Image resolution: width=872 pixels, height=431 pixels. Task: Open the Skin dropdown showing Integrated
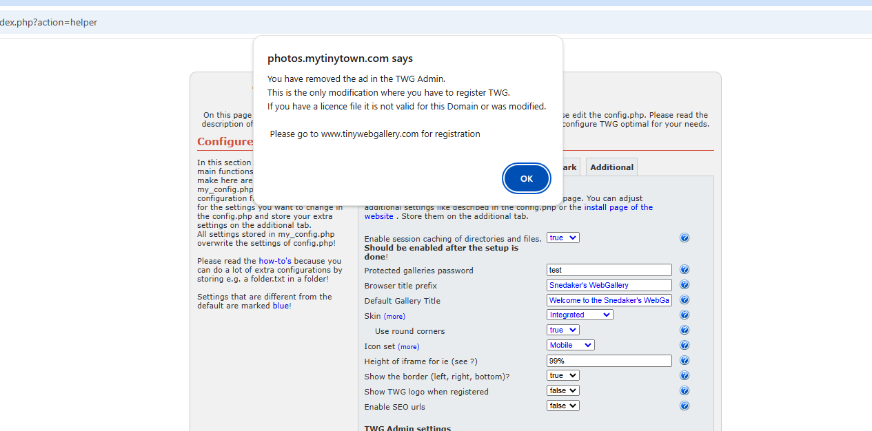pos(580,315)
